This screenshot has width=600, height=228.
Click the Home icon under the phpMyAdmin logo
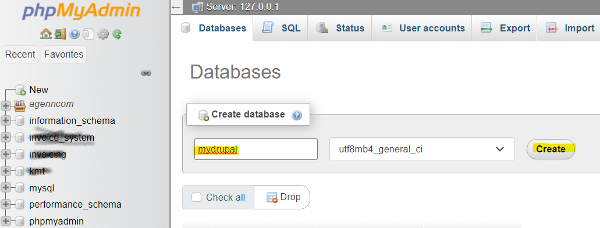click(45, 34)
